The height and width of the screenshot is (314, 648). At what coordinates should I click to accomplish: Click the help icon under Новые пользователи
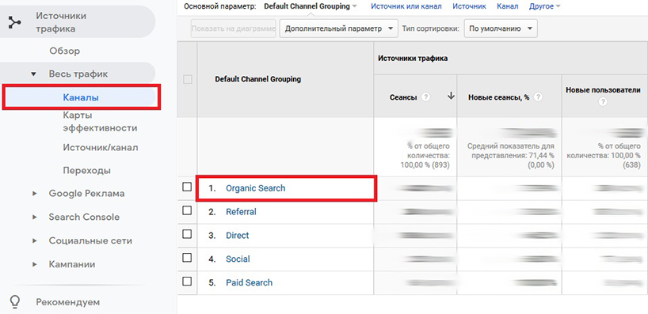[603, 101]
